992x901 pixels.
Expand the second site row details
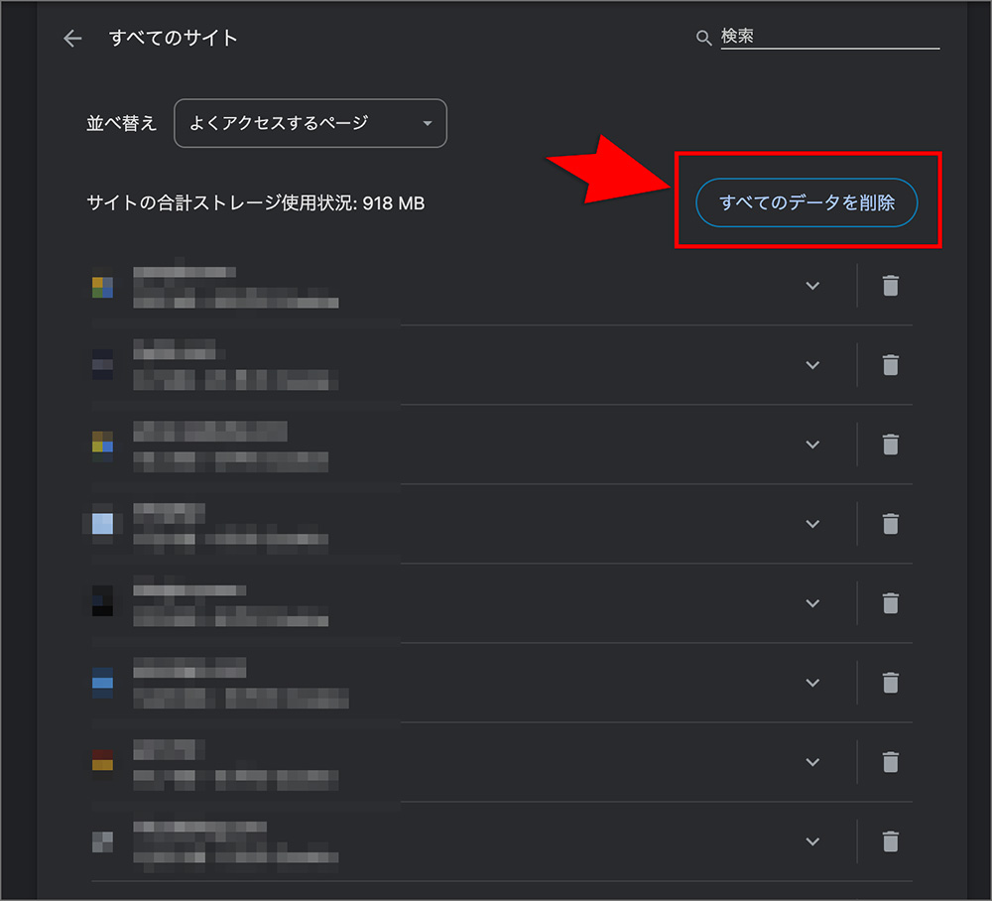(x=812, y=365)
